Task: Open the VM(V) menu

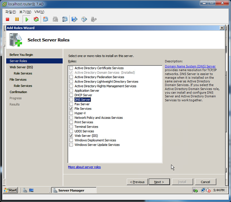Action: (39, 12)
